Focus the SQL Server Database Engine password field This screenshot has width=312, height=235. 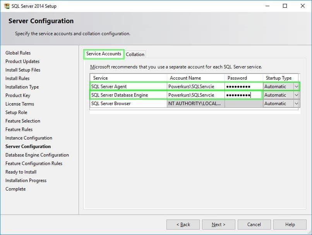coord(244,95)
